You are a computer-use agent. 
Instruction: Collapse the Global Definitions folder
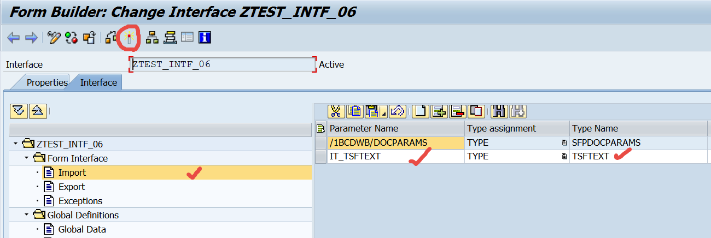pos(26,215)
